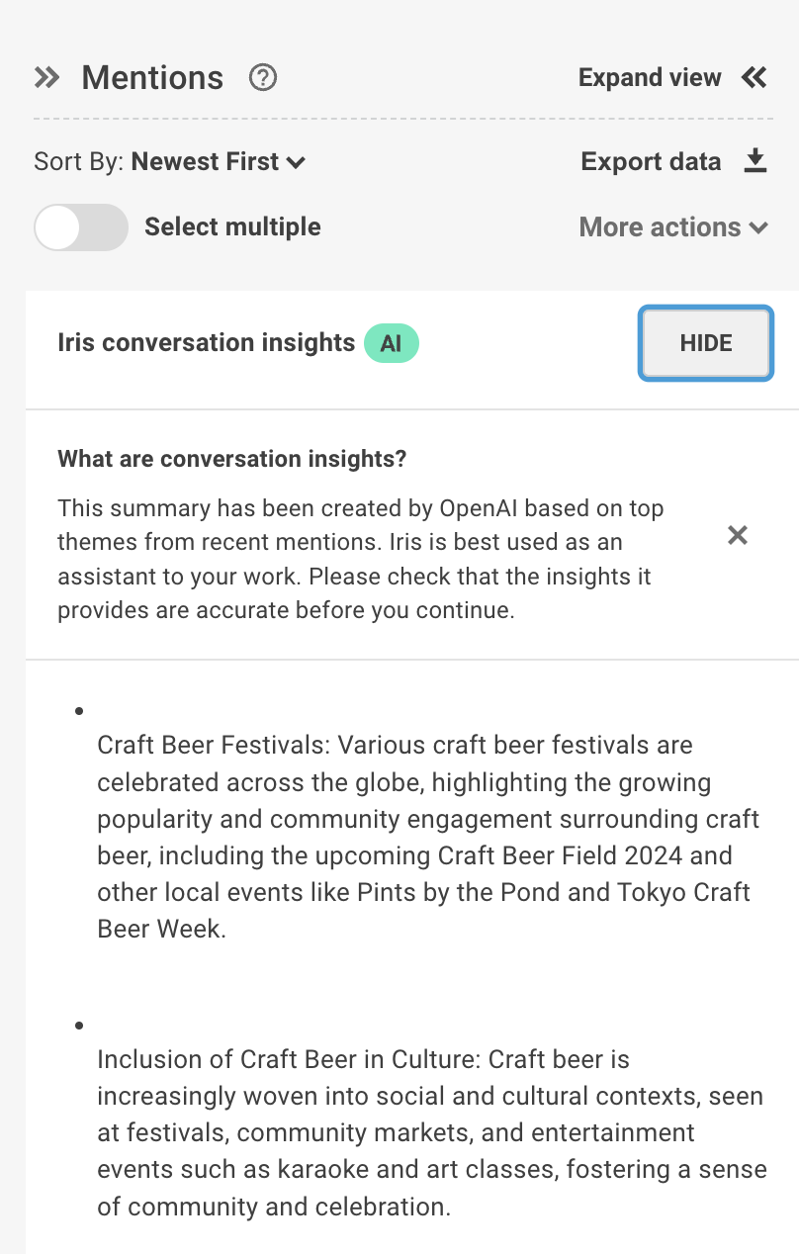The image size is (799, 1254).
Task: Click the Expand view double-arrow icon
Action: (755, 77)
